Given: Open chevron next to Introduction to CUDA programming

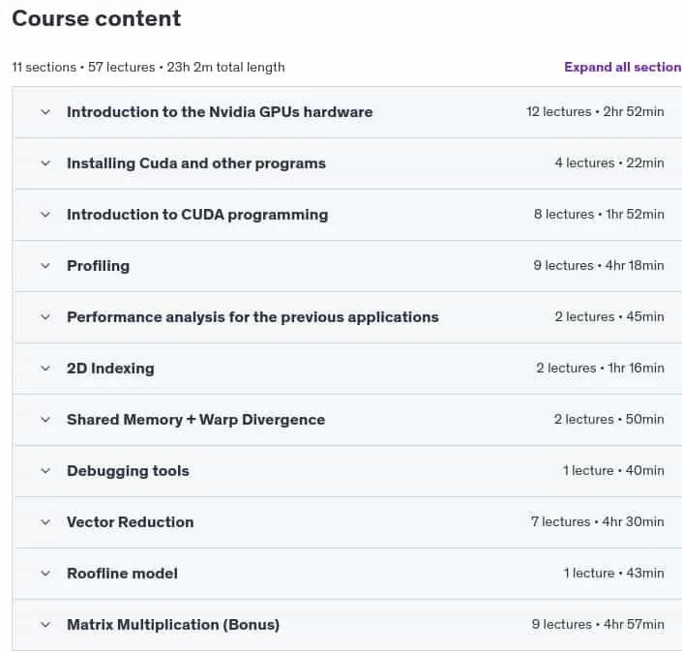Looking at the screenshot, I should (x=45, y=215).
